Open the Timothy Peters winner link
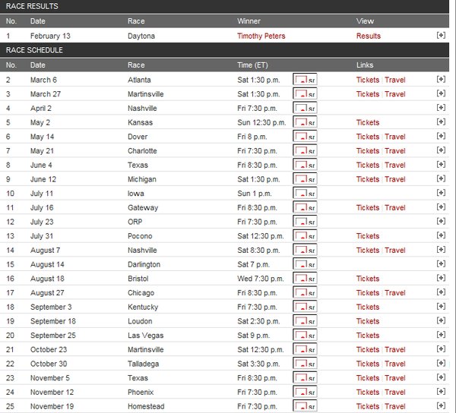This screenshot has width=456, height=413. point(261,36)
